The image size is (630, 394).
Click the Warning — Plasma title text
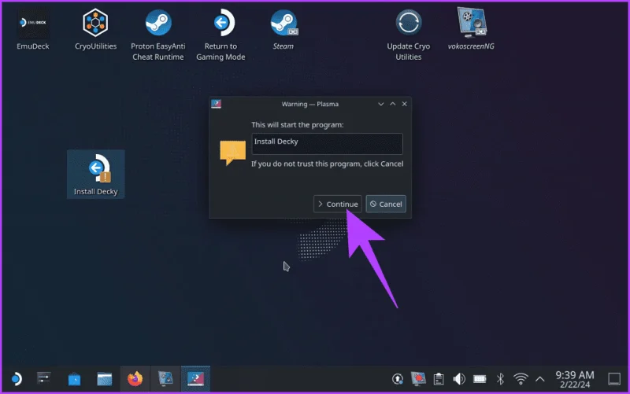[x=309, y=104]
